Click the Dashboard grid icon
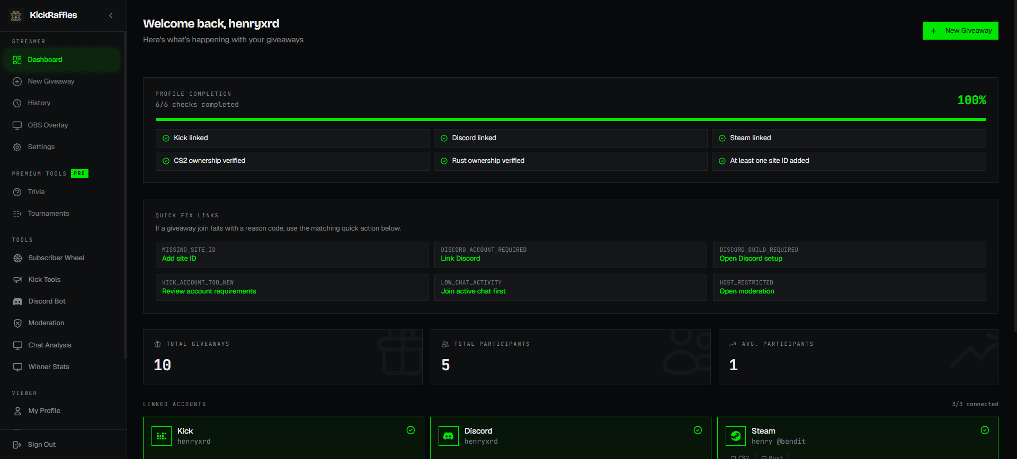The height and width of the screenshot is (459, 1017). tap(17, 60)
